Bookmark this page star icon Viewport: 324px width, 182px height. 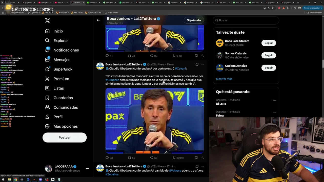[273, 8]
